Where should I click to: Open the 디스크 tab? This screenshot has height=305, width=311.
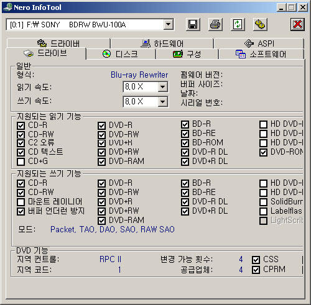coord(121,54)
